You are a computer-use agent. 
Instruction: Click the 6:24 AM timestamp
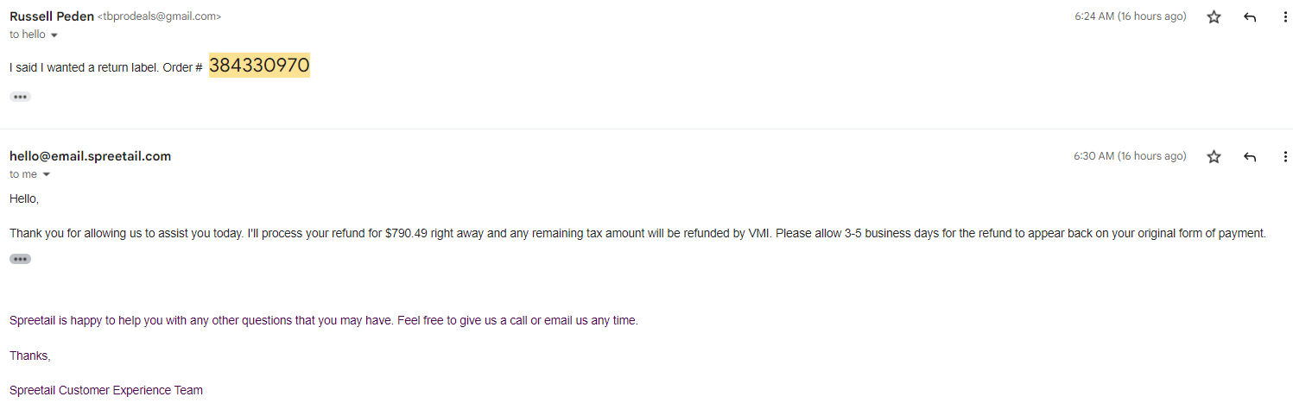[1131, 16]
